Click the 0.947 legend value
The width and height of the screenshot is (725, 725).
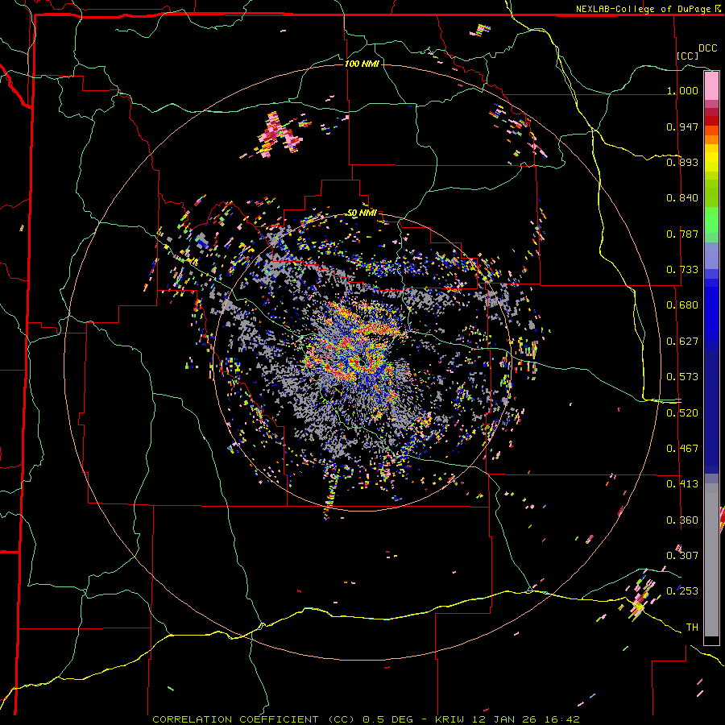(x=682, y=126)
